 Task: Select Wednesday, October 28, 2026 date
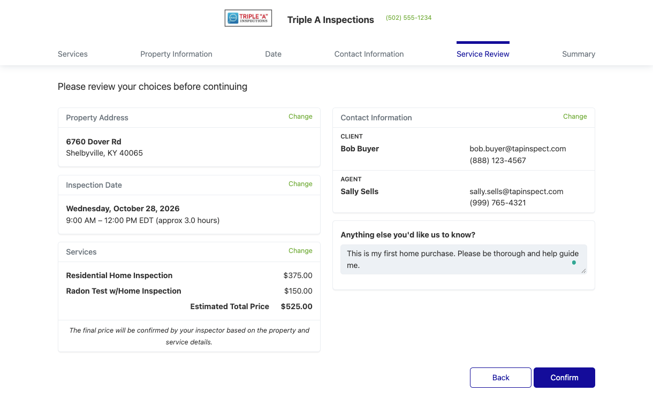(123, 209)
